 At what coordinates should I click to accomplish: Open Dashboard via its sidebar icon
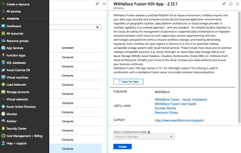click(x=3, y=26)
